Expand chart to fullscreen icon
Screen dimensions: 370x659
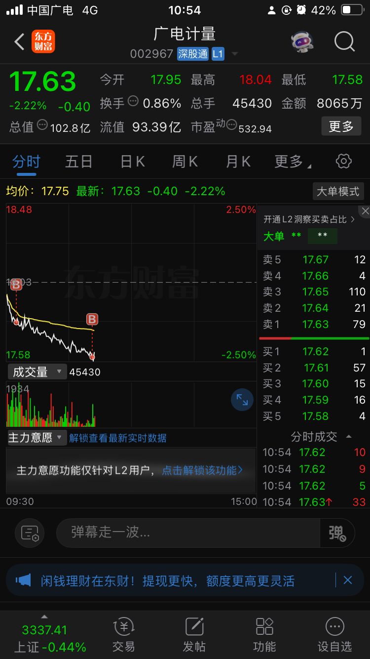(242, 400)
